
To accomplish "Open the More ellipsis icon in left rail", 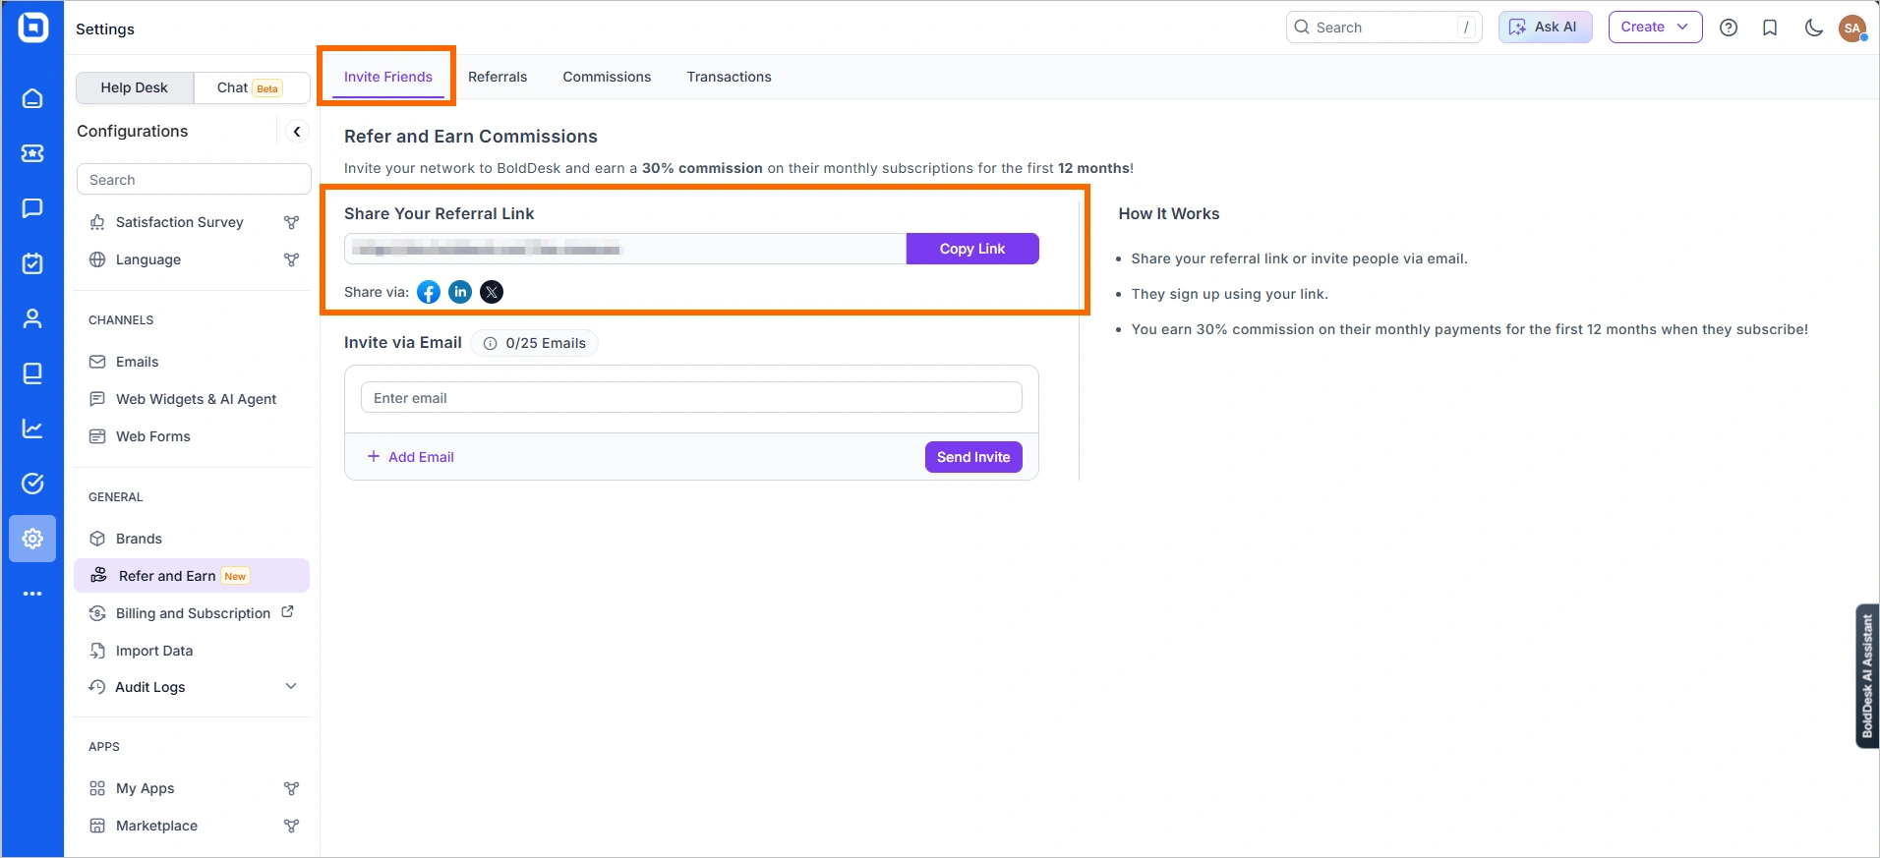I will pyautogui.click(x=32, y=594).
